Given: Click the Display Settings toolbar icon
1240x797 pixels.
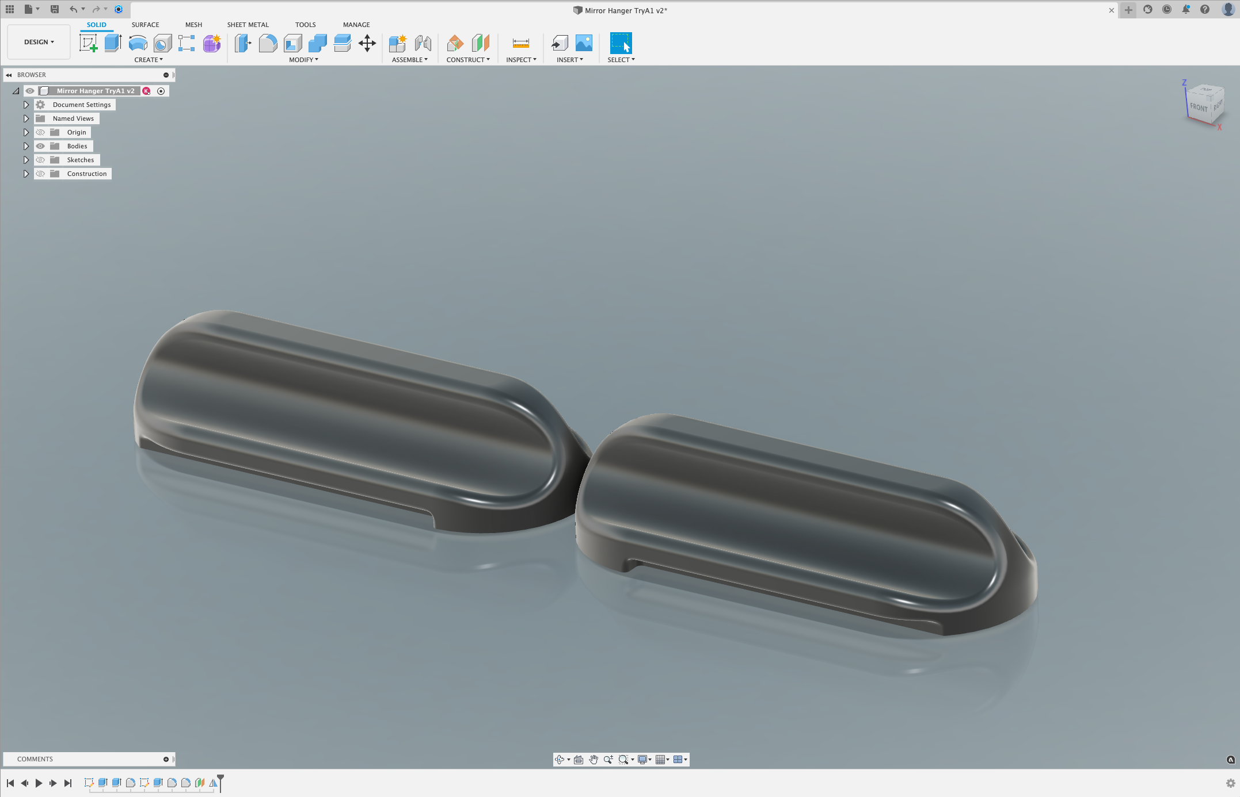Looking at the screenshot, I should [642, 759].
